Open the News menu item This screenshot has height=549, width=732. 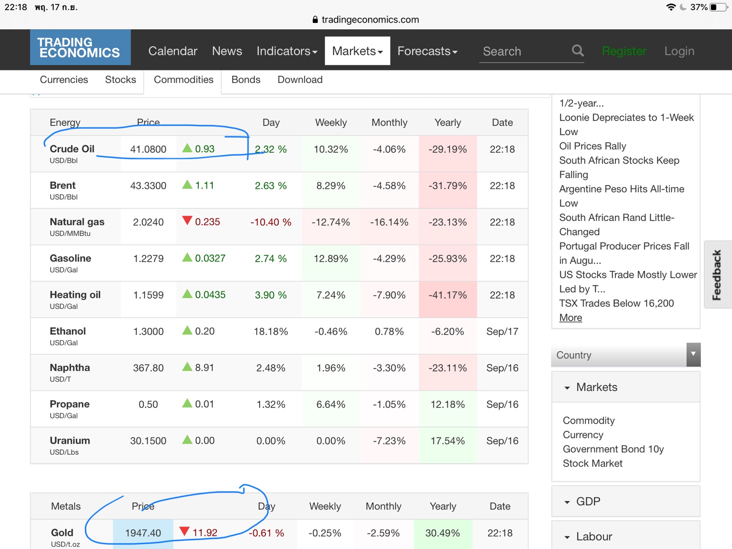227,51
